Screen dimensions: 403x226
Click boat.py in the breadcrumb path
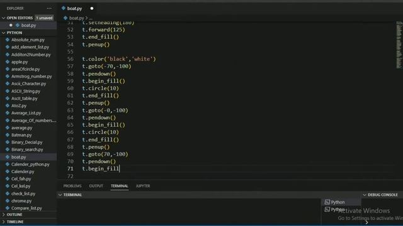pyautogui.click(x=77, y=18)
